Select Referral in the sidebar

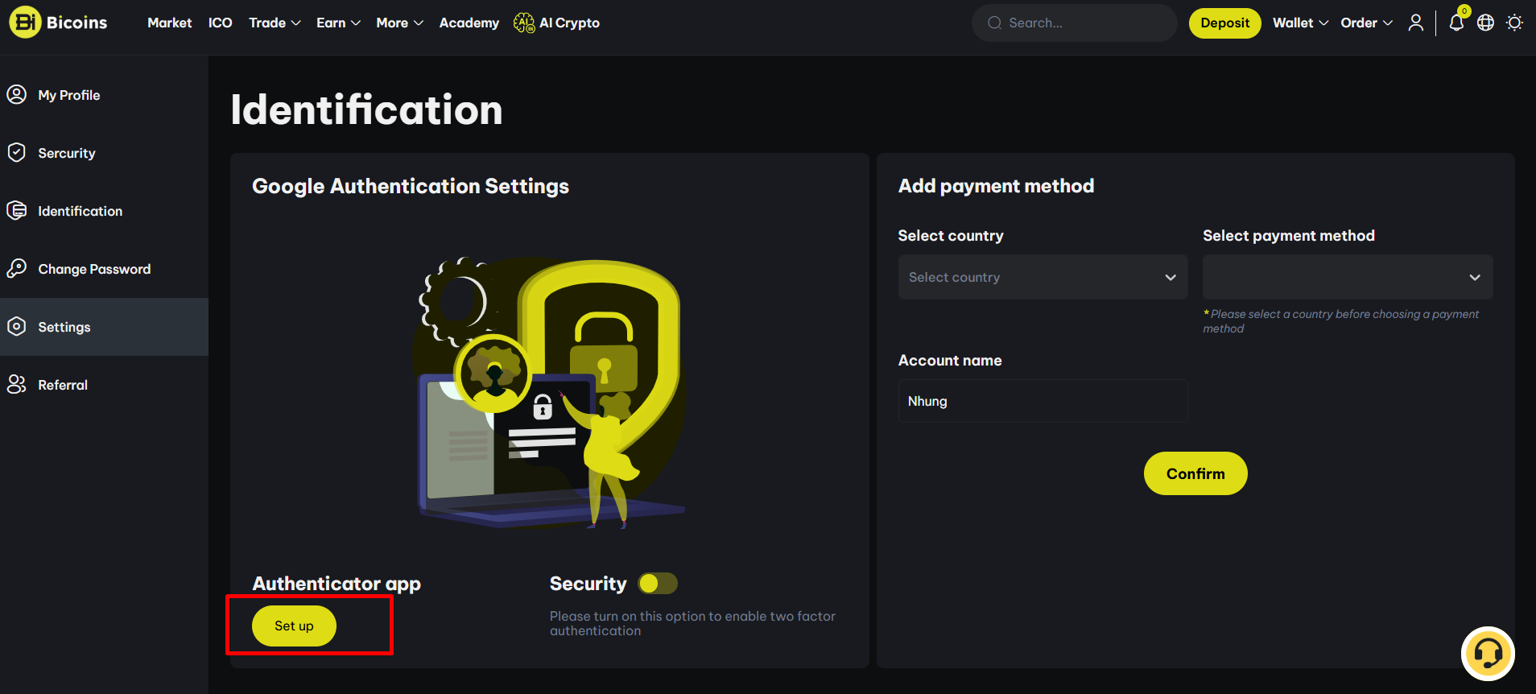tap(63, 385)
